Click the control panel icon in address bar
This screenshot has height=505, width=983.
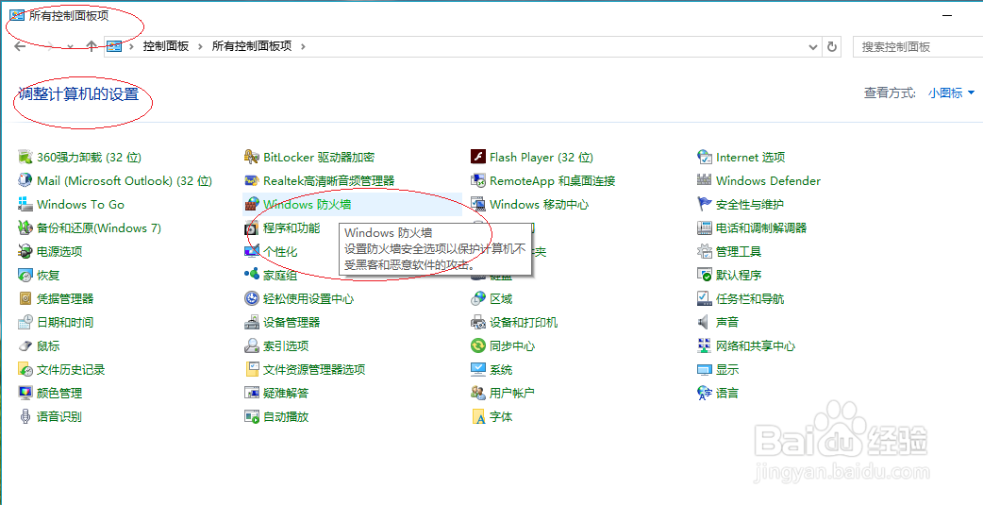coord(113,46)
